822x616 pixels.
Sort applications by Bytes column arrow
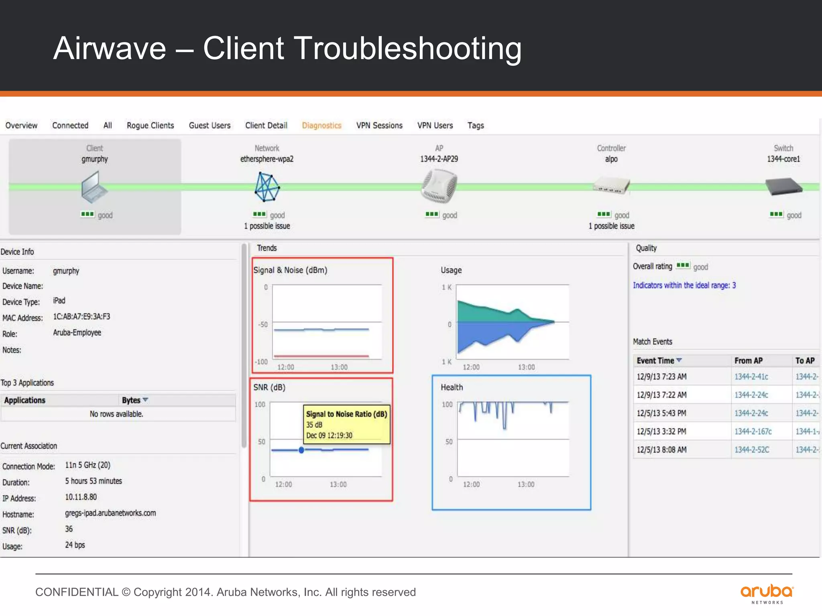(x=145, y=400)
